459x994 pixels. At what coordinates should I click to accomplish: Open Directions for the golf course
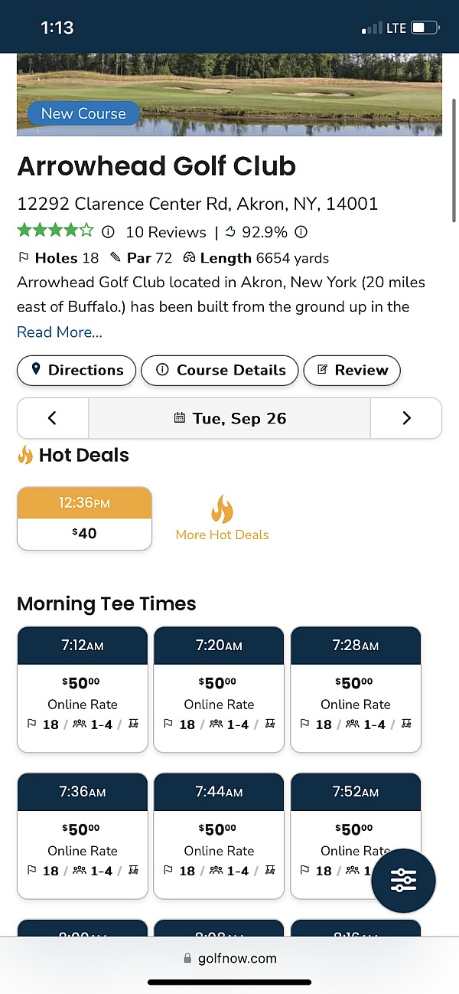[x=76, y=370]
